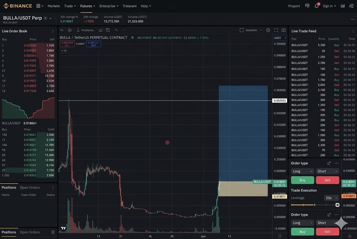Image resolution: width=357 pixels, height=239 pixels.
Task: Click the list icon in bottom Positions bar
Action: pyautogui.click(x=53, y=232)
